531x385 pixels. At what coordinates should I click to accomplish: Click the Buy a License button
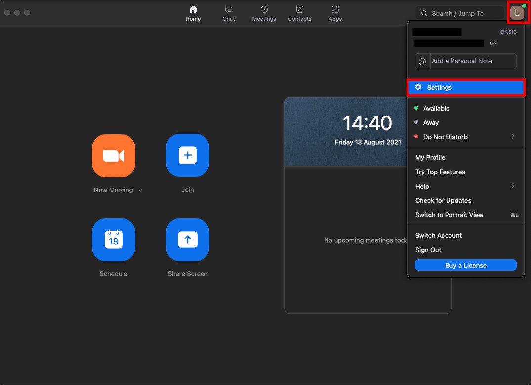pyautogui.click(x=465, y=265)
